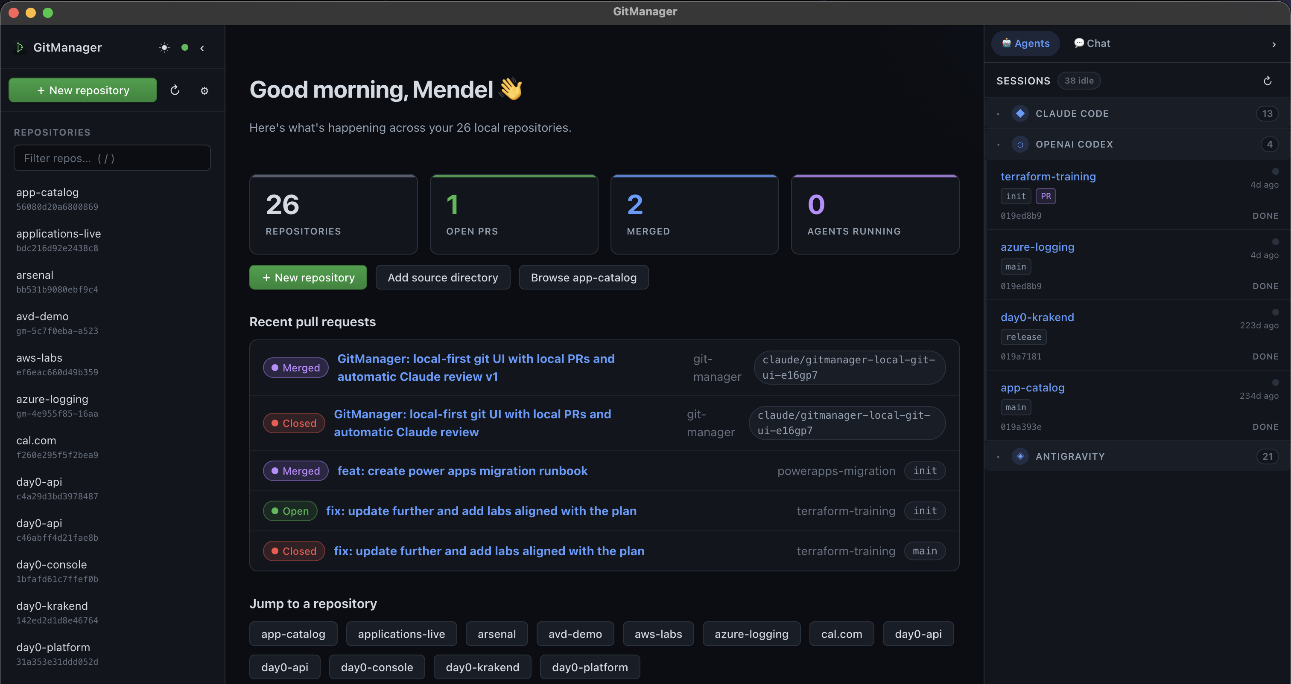The width and height of the screenshot is (1291, 684).
Task: Switch to the Agents tab
Action: click(1025, 43)
